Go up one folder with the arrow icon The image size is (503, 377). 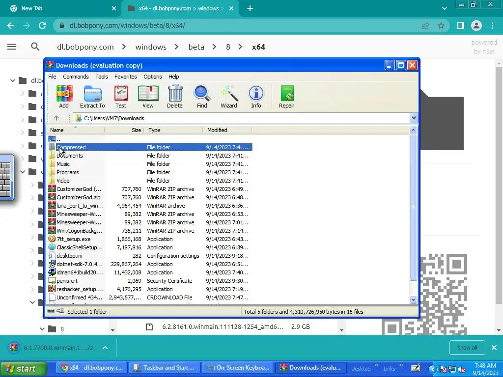point(56,118)
